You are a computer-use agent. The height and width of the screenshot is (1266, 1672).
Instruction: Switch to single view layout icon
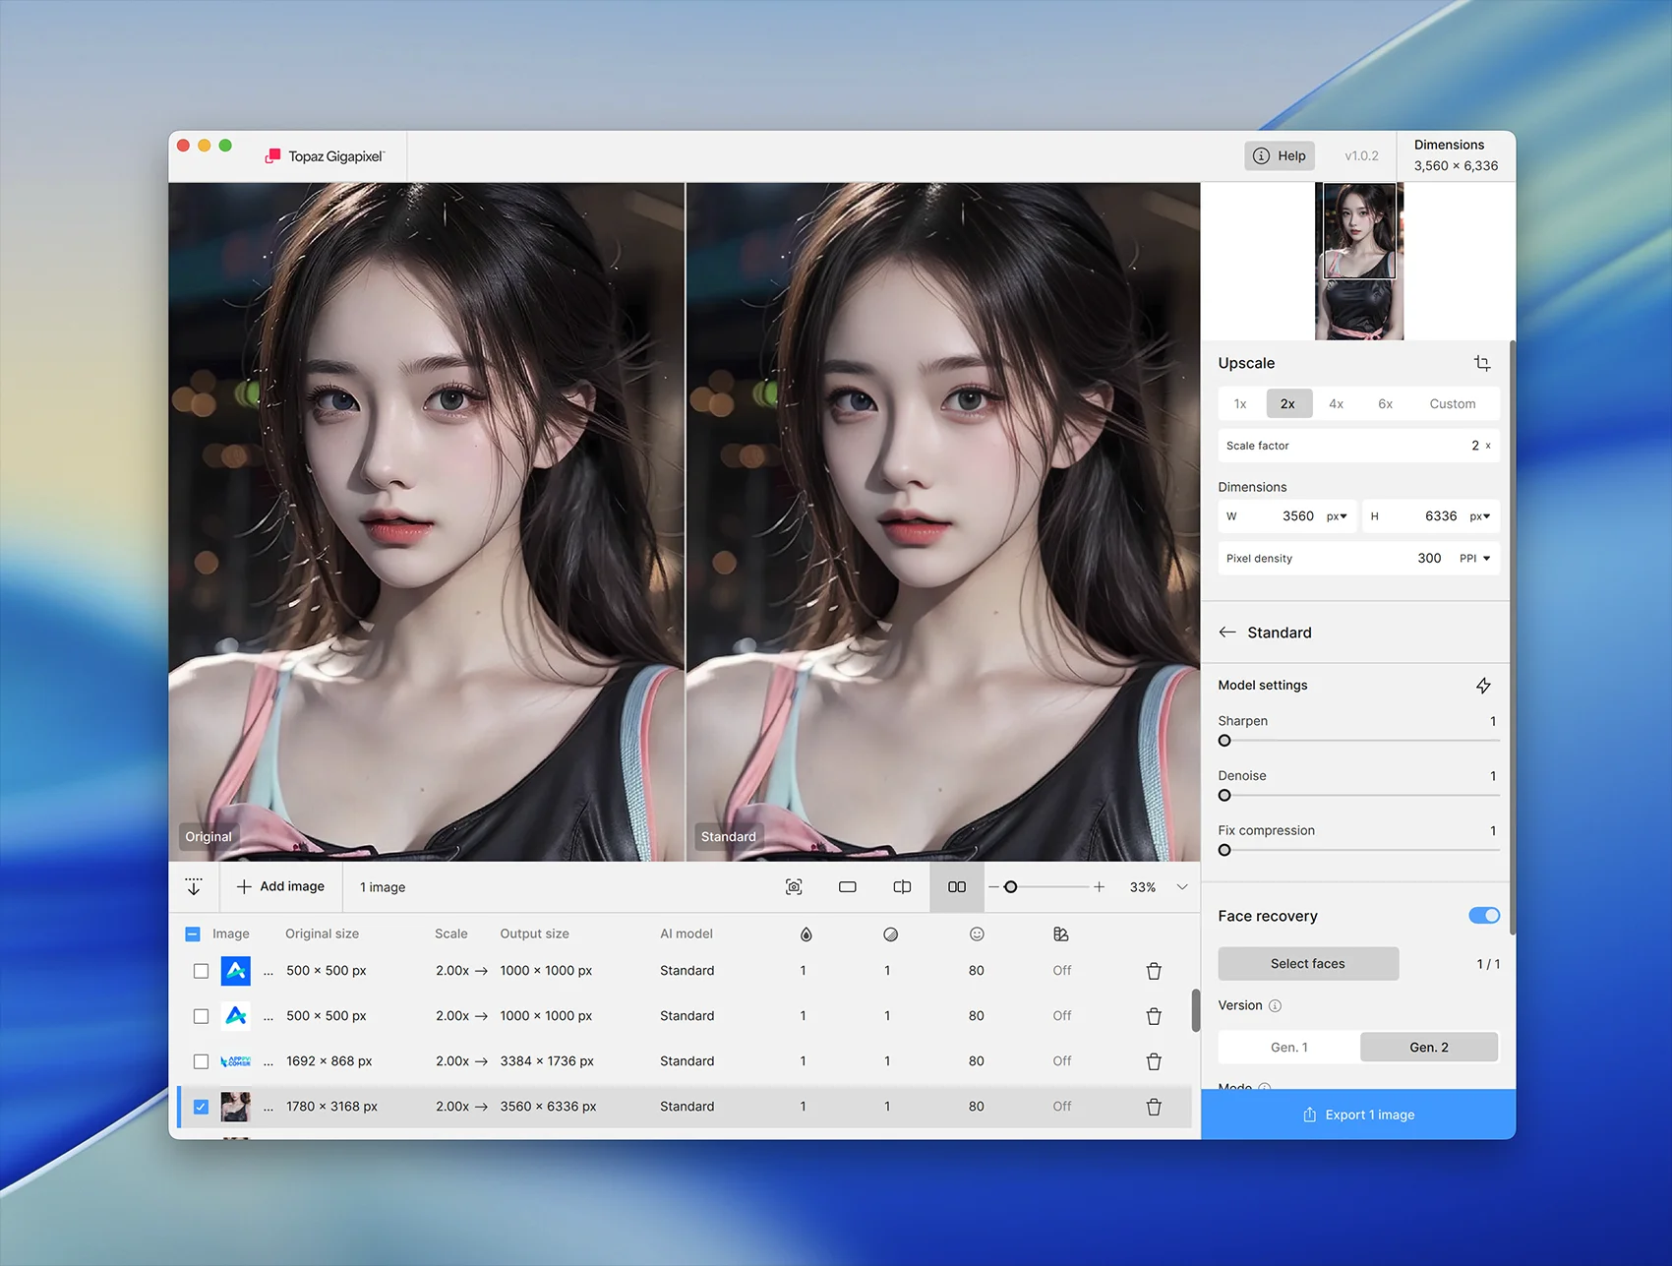coord(848,887)
